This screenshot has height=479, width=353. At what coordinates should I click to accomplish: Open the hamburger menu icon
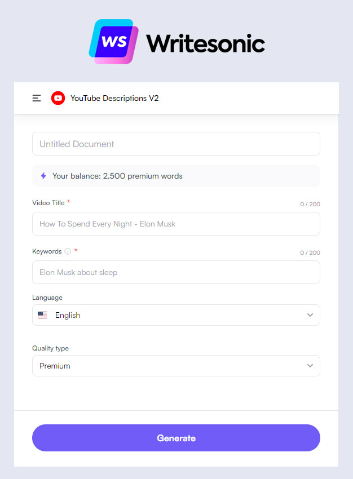pyautogui.click(x=37, y=98)
